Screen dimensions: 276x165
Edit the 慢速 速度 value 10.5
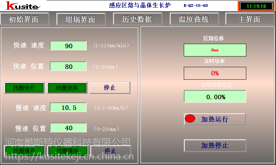(68, 108)
